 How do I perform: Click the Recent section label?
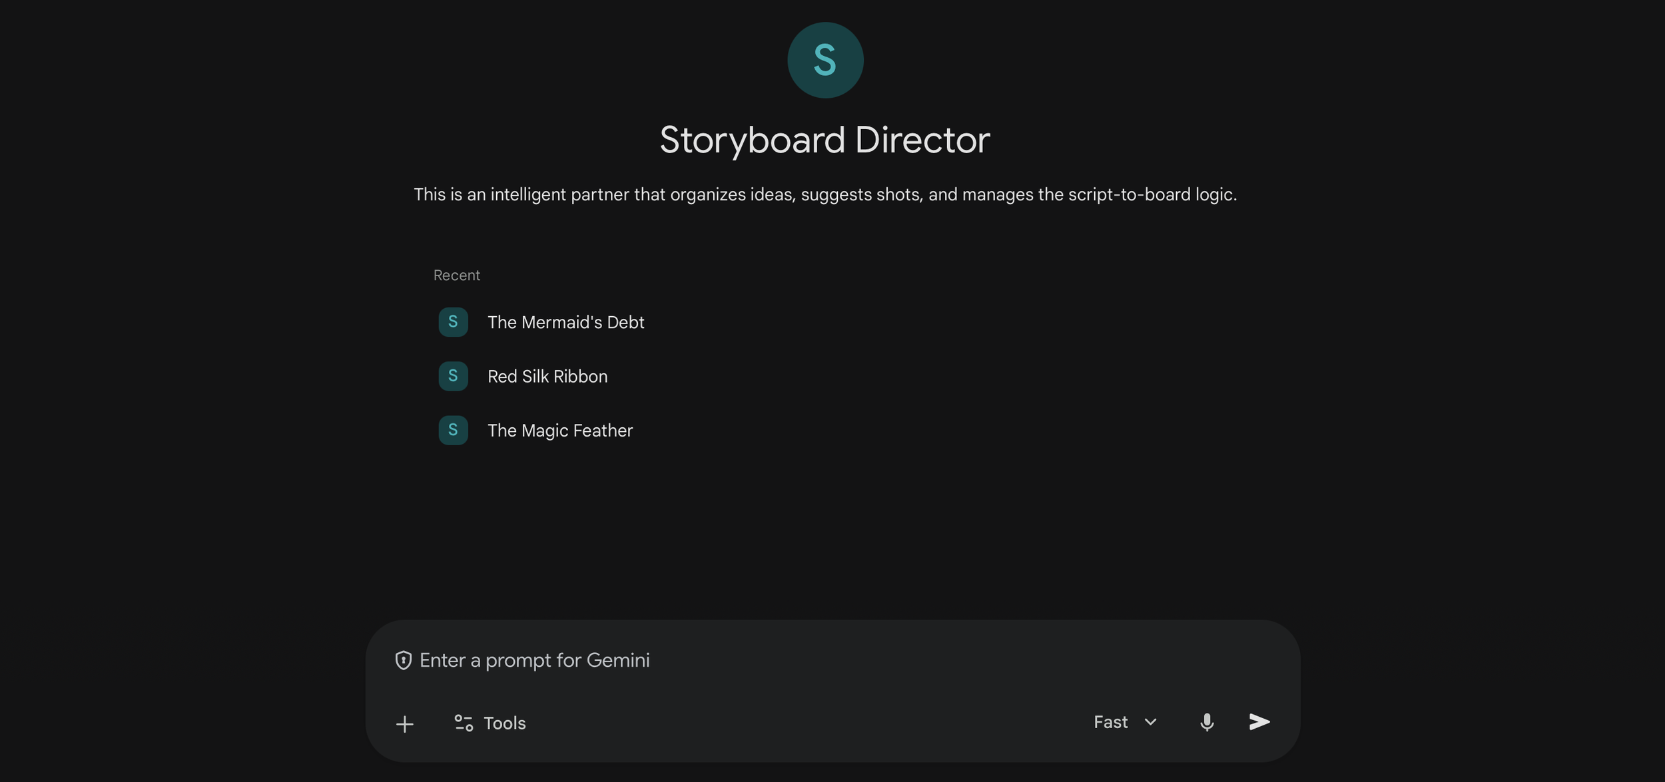point(456,276)
